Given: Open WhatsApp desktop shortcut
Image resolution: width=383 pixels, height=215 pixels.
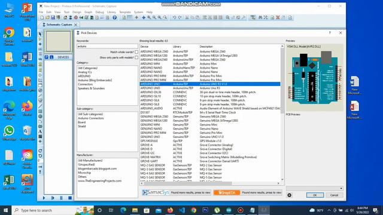Looking at the screenshot, I should pyautogui.click(x=9, y=133).
